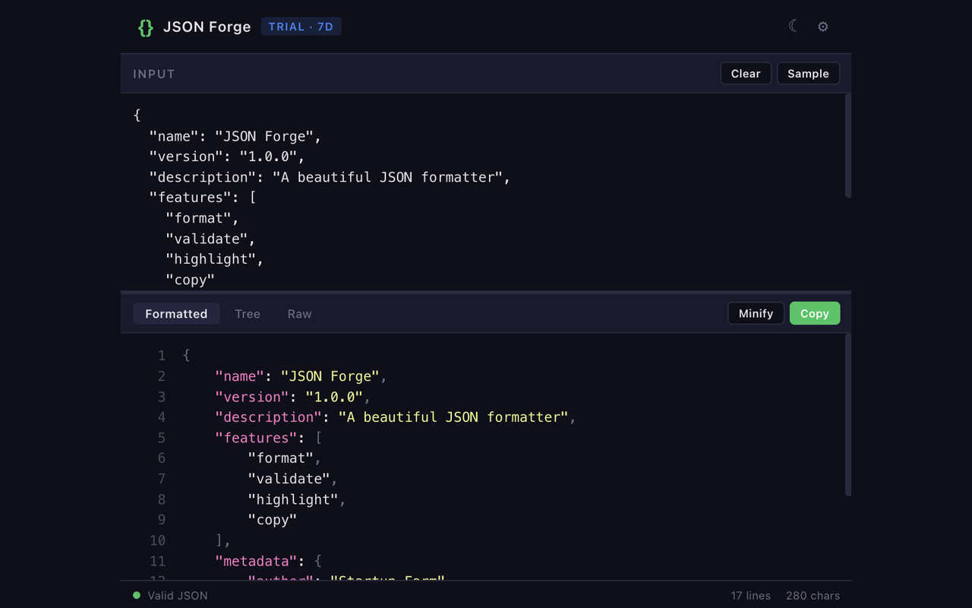Click the "version" key in formatted output

[252, 397]
